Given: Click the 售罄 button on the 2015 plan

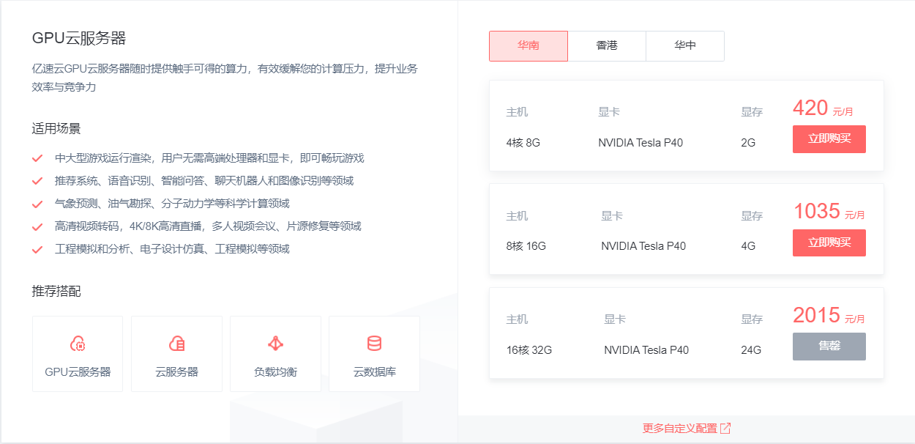Looking at the screenshot, I should (829, 346).
